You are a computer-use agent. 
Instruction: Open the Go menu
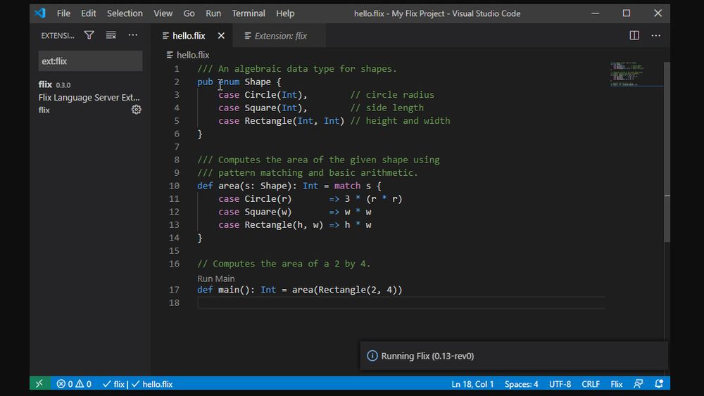(189, 13)
